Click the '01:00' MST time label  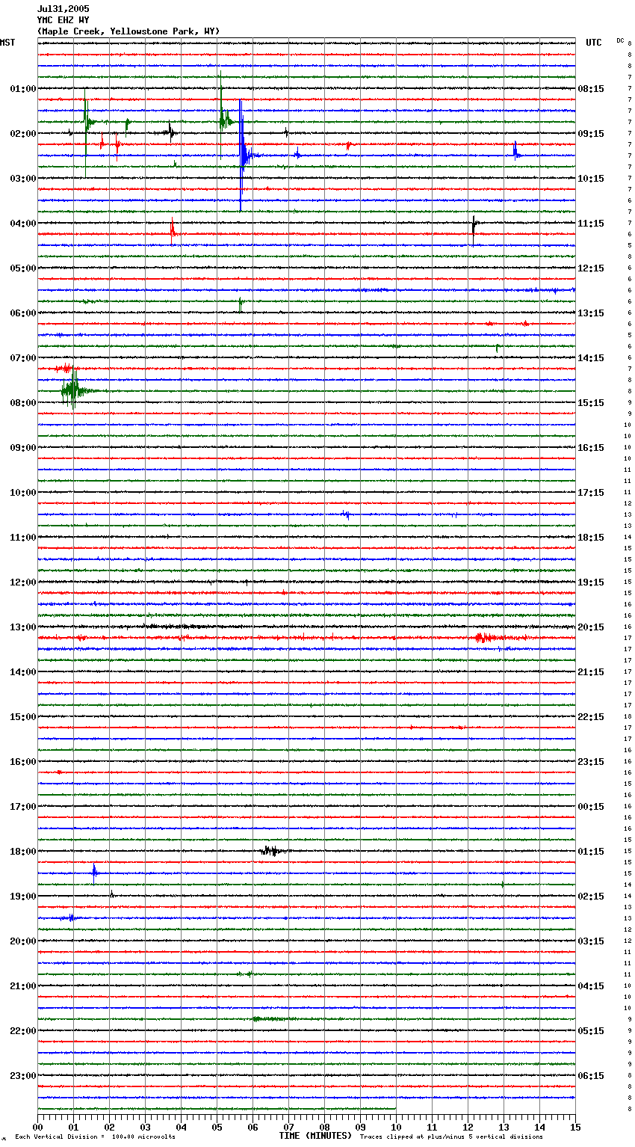coord(23,89)
